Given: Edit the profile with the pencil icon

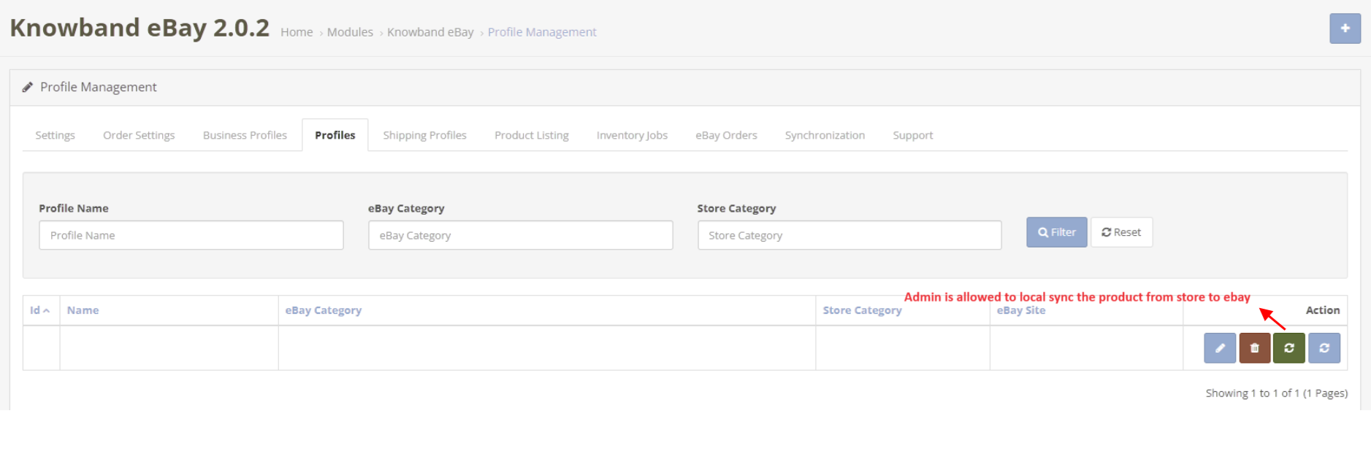Looking at the screenshot, I should pos(1220,348).
